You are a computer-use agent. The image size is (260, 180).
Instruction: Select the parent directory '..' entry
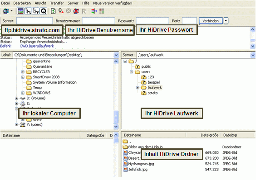(127, 142)
